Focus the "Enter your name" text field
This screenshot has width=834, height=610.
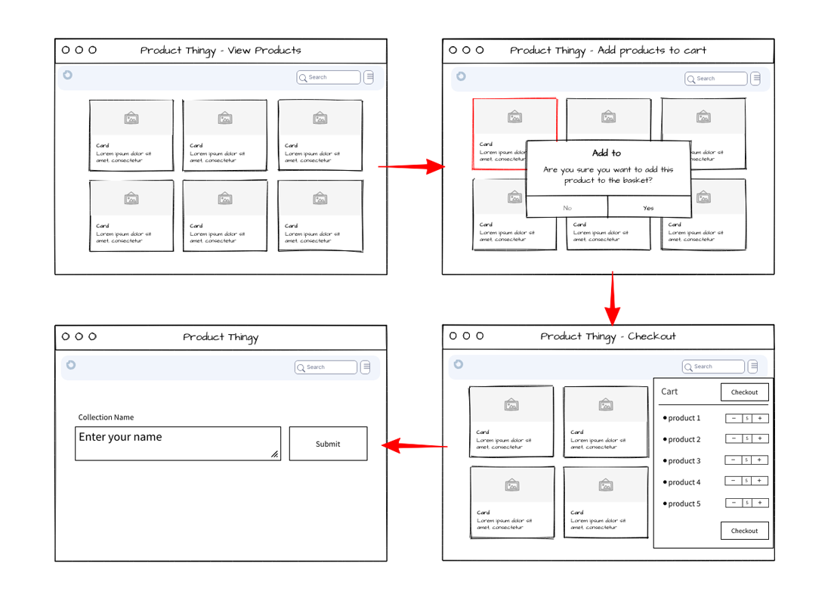pos(178,444)
